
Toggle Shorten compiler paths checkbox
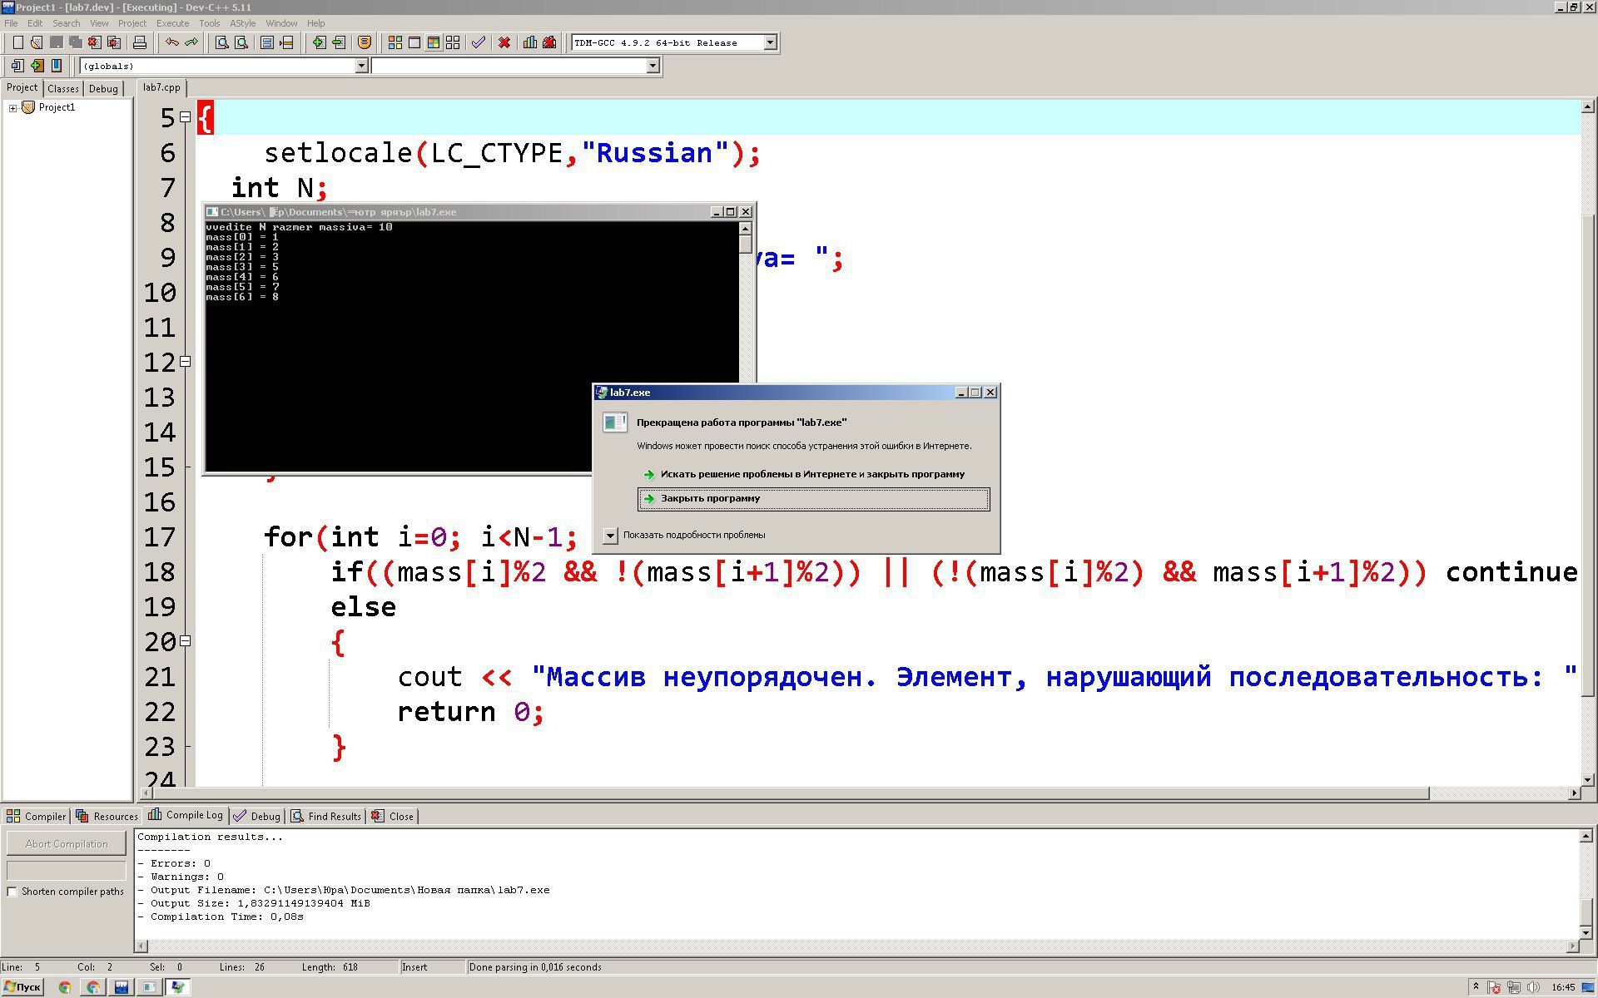[x=12, y=892]
